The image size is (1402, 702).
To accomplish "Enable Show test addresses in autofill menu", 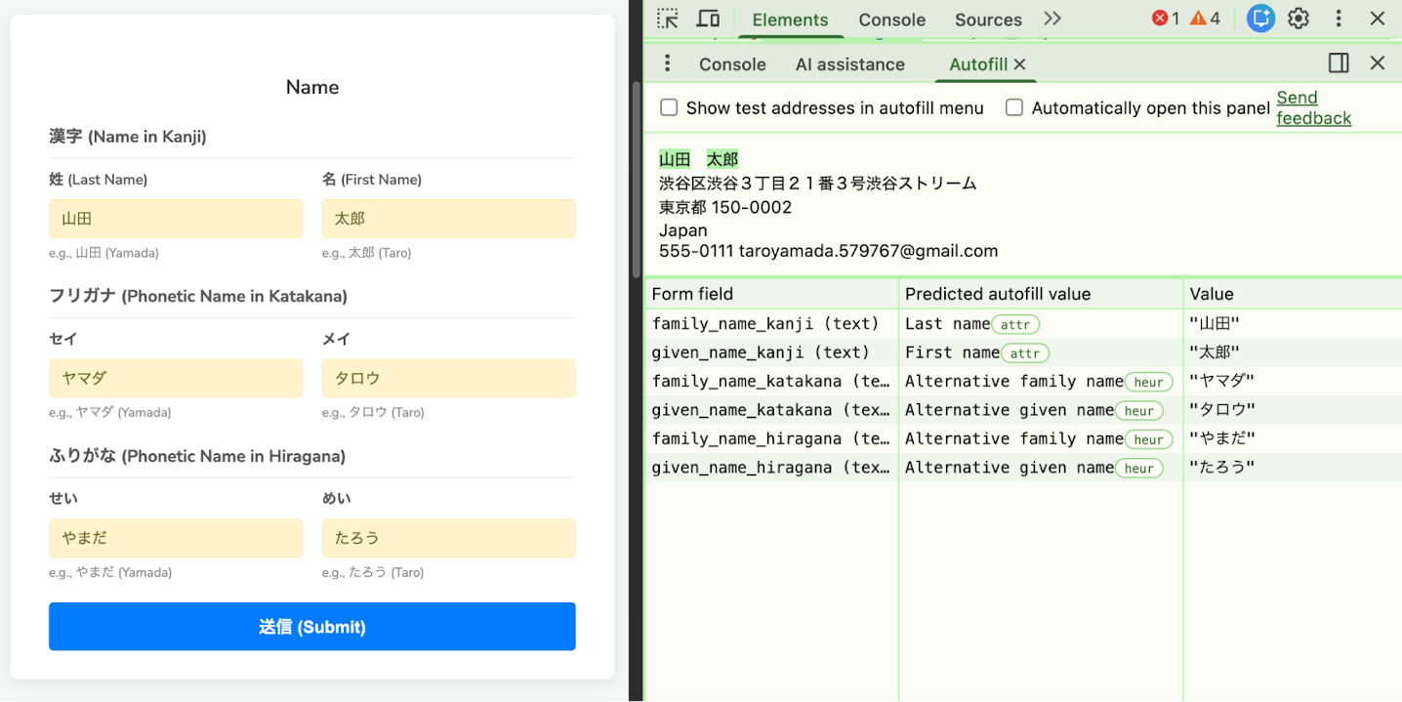I will (669, 107).
